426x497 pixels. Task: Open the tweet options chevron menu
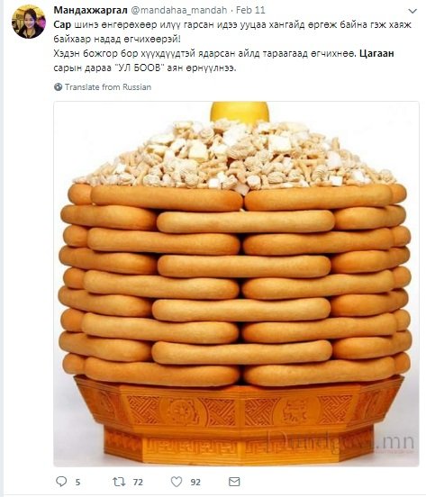pyautogui.click(x=412, y=11)
